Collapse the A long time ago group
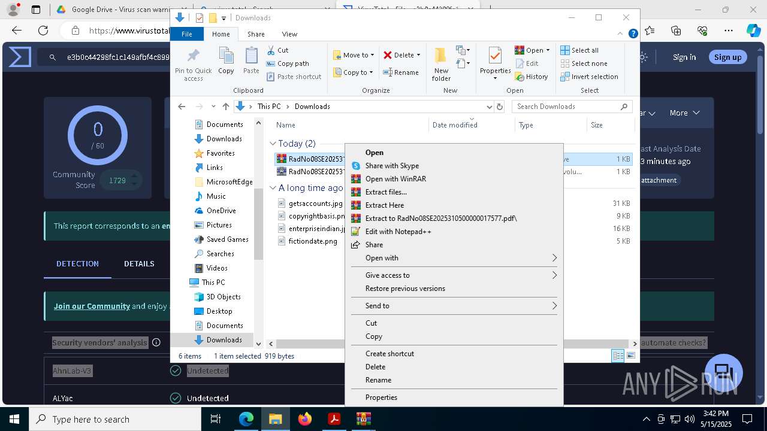767x431 pixels. click(273, 188)
